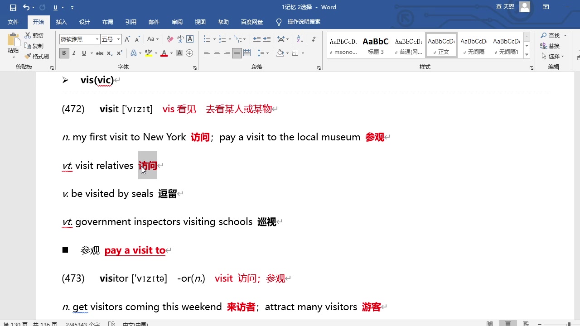Increase font size with the larger A icon
Viewport: 580px width, 326px height.
click(127, 39)
